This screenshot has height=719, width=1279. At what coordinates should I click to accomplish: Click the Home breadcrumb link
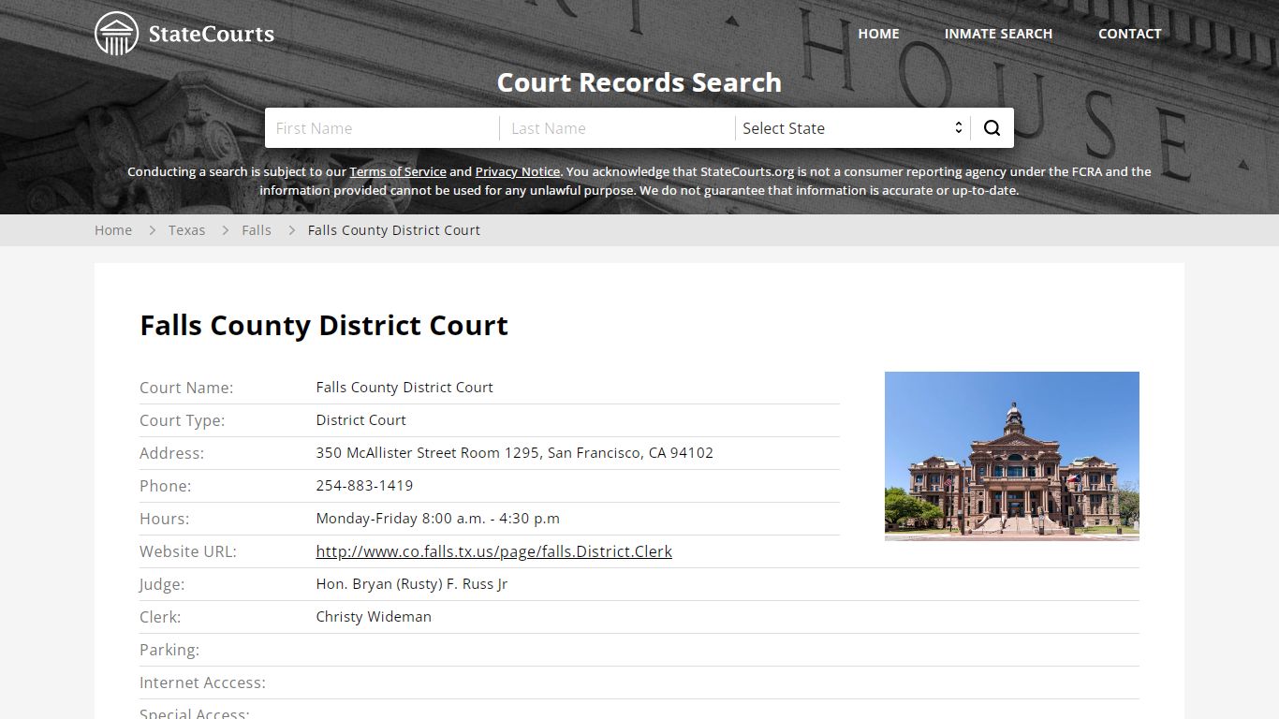pos(113,230)
